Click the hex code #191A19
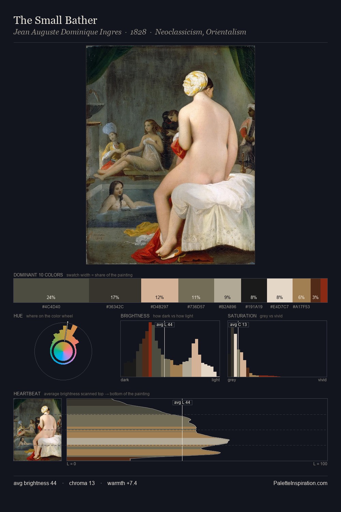 pyautogui.click(x=254, y=307)
